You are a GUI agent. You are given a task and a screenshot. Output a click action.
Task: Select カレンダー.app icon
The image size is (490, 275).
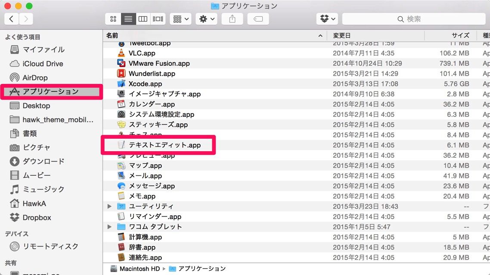point(121,104)
